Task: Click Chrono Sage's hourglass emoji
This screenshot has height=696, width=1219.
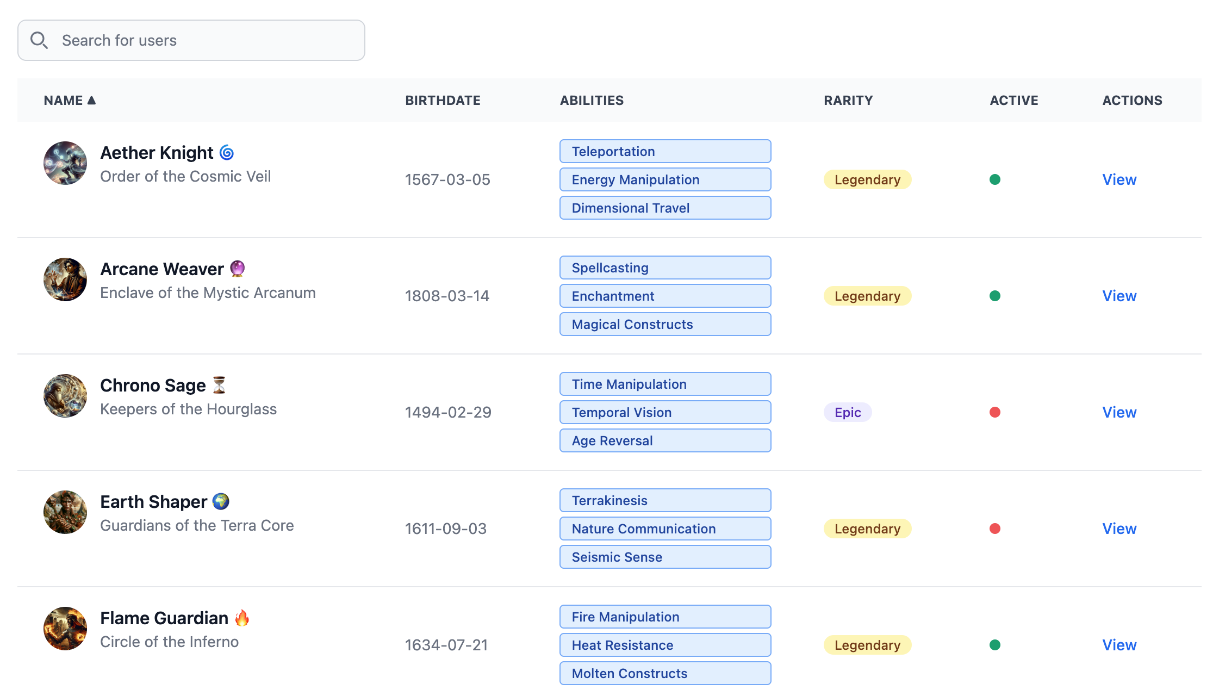Action: click(x=219, y=385)
